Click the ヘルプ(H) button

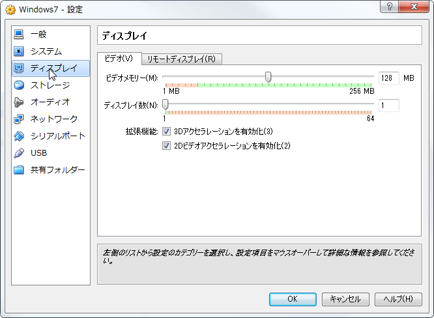(x=398, y=299)
